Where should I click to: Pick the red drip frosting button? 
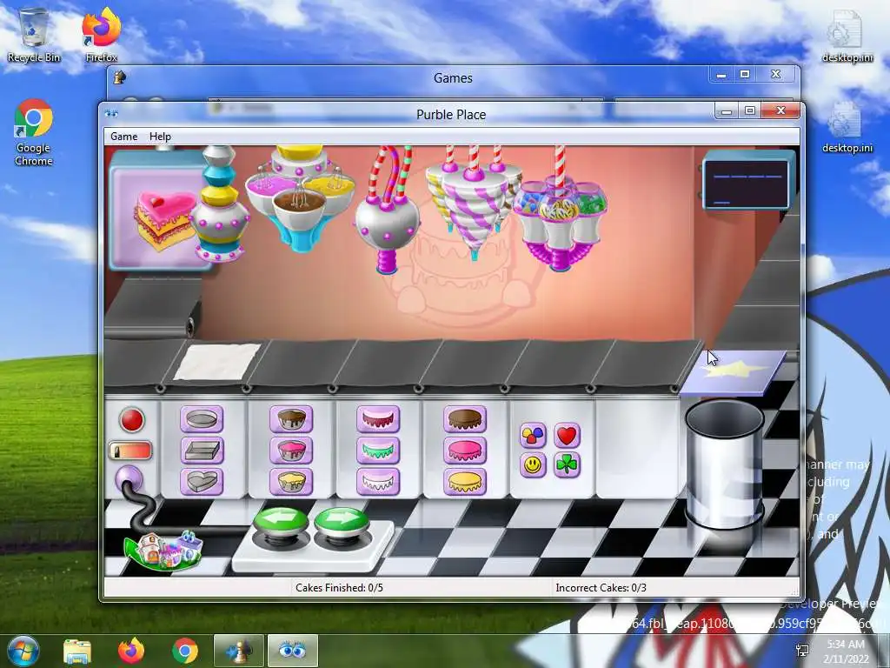pos(378,419)
